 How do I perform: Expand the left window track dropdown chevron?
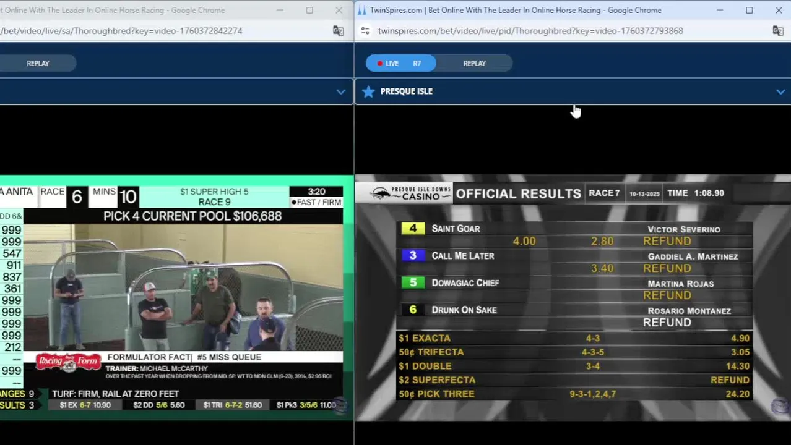(x=340, y=91)
